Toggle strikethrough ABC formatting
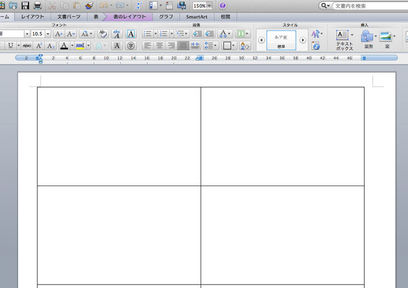408x288 pixels. coord(27,45)
